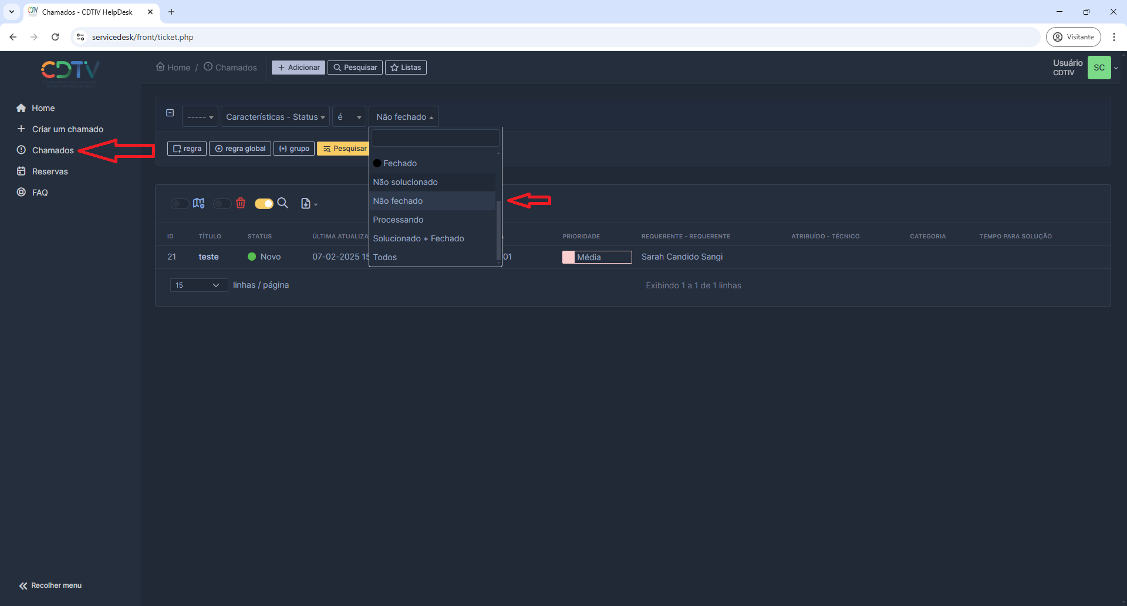Open the rows per page dropdown
The width and height of the screenshot is (1127, 606).
click(x=198, y=285)
